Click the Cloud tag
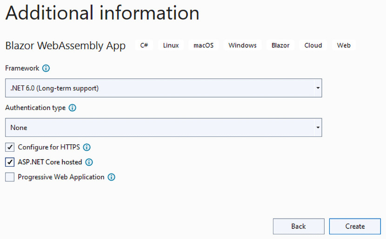The image size is (386, 239). (313, 45)
